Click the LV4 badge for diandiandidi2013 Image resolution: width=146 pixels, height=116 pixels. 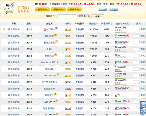click(68, 62)
